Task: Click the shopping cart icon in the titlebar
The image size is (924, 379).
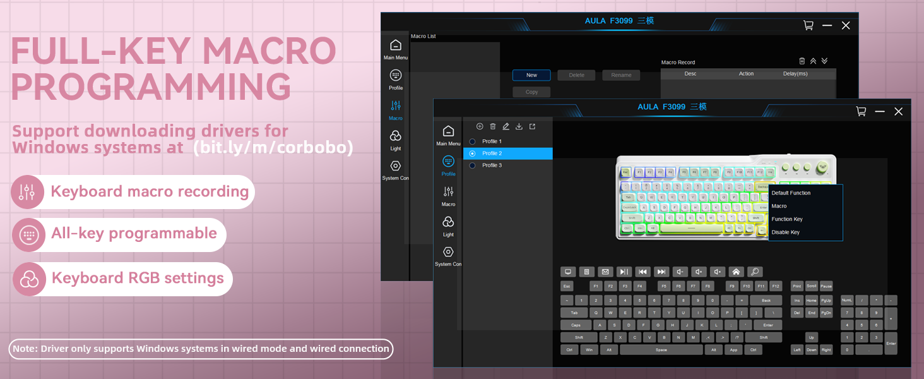Action: tap(861, 111)
